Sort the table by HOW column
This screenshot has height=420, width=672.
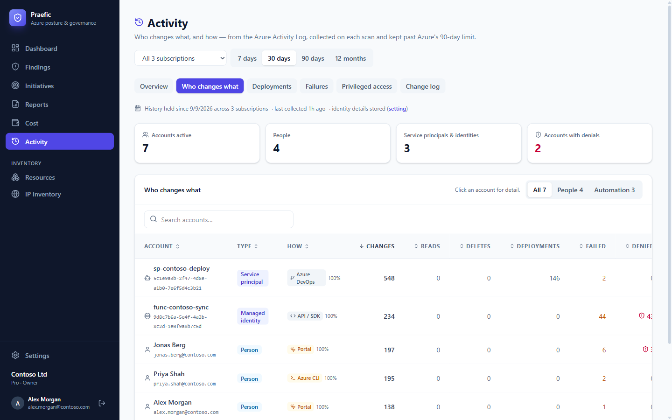pyautogui.click(x=298, y=246)
